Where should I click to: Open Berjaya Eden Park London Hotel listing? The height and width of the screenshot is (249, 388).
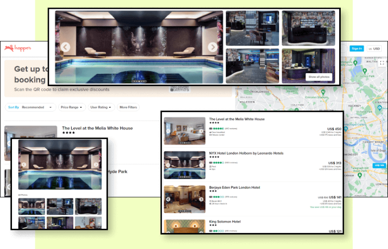235,187
